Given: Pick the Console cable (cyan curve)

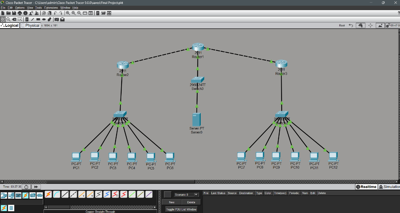Looking at the screenshot, I should 57,194.
